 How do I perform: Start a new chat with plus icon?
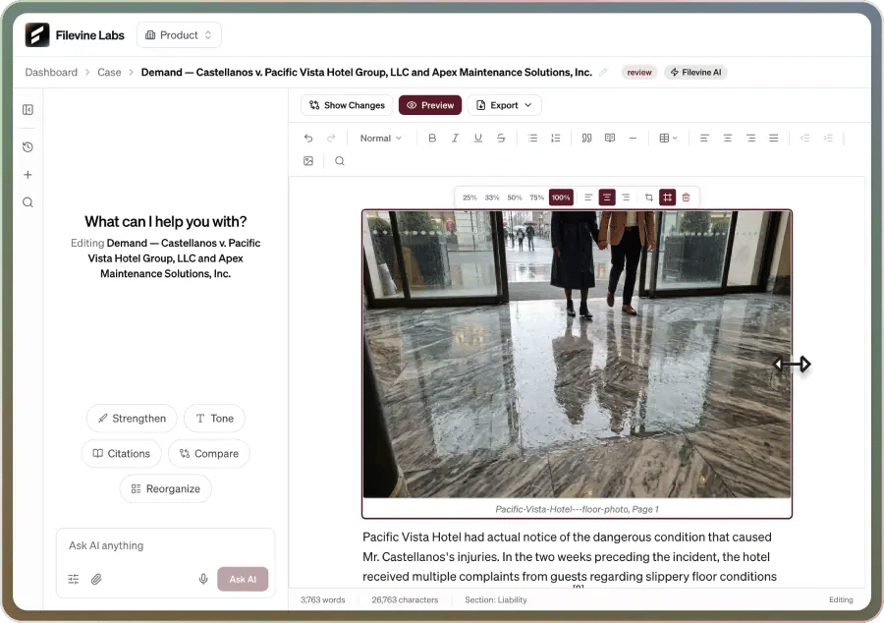[28, 175]
